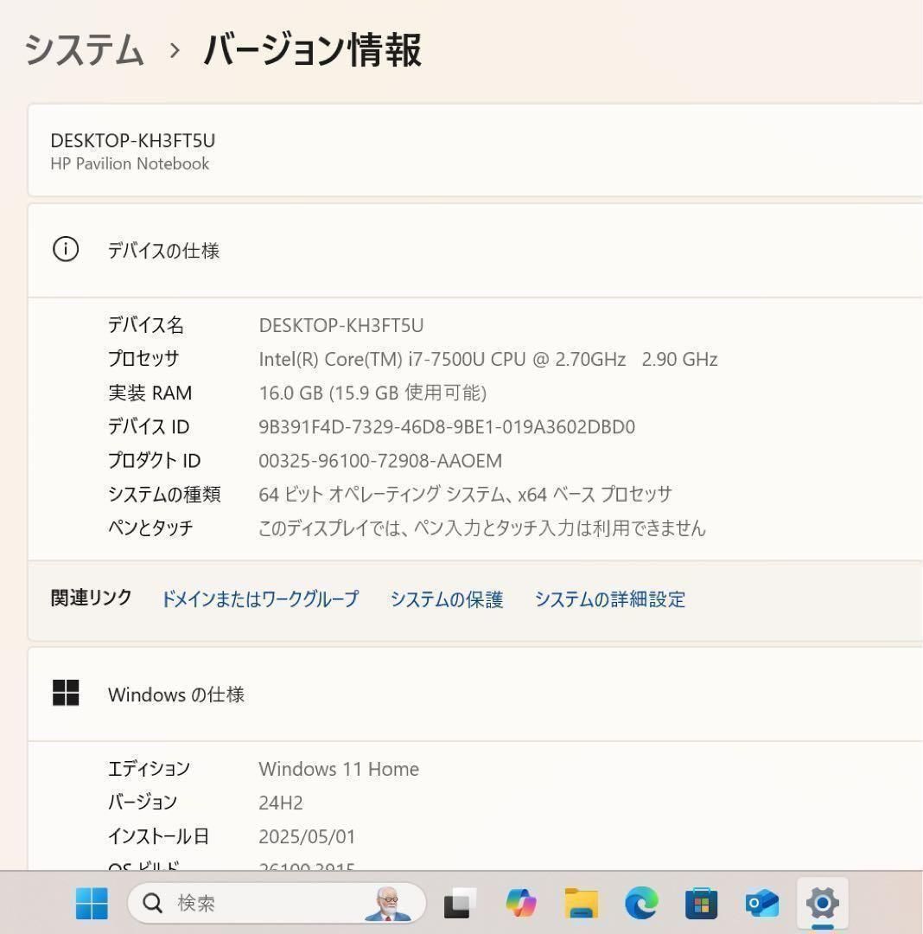Click the Windows logo beside Windows の仕様
Viewport: 923px width, 934px height.
(66, 693)
